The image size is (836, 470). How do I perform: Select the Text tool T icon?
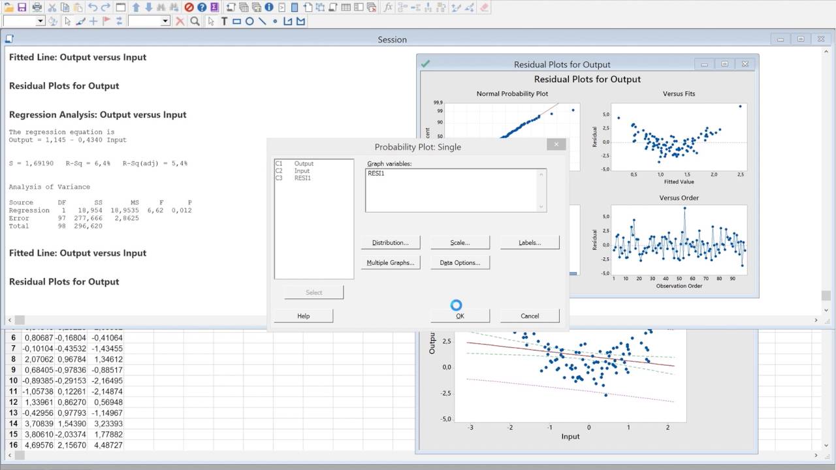coord(224,21)
